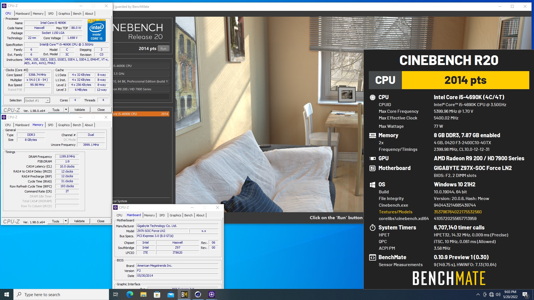Click Close button in Memory CPU-Z window
Screen dimensions: 534x300
coord(101,221)
